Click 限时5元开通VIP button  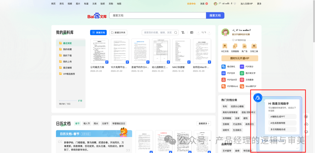[x=240, y=58]
